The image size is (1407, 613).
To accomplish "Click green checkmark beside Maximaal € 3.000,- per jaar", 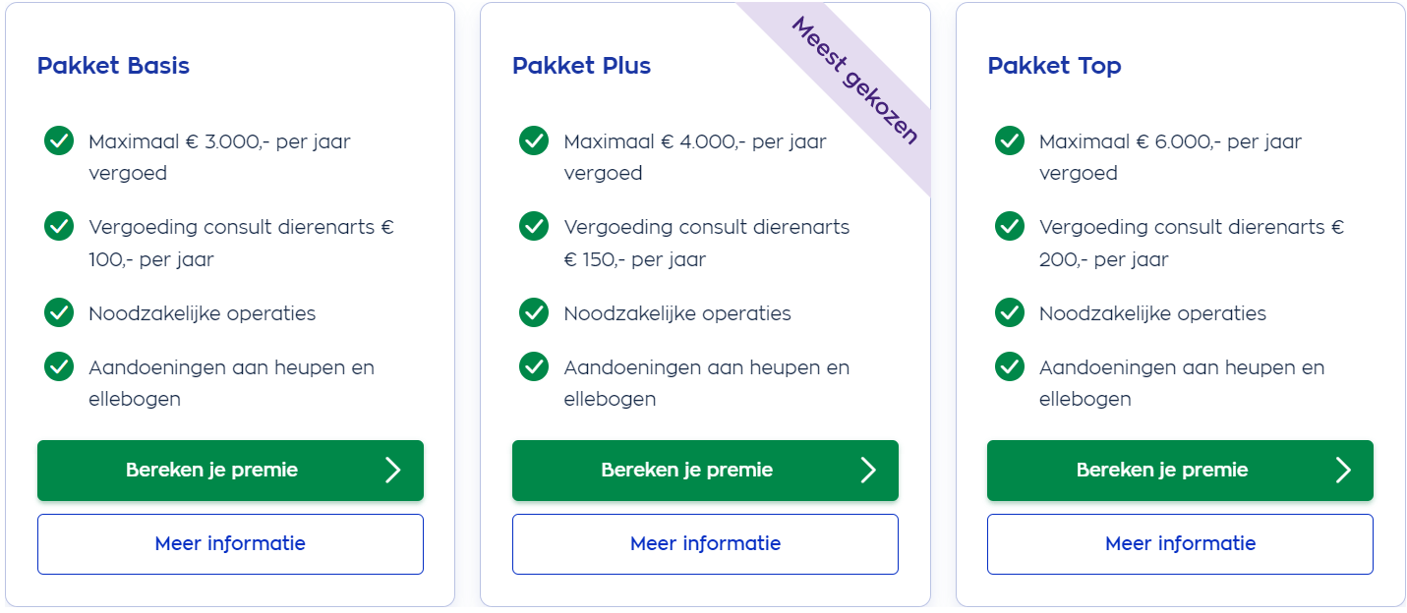I will point(59,140).
